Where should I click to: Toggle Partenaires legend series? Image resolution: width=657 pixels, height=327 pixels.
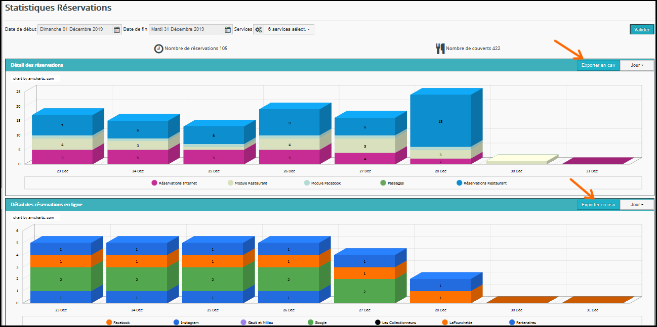tap(522, 322)
